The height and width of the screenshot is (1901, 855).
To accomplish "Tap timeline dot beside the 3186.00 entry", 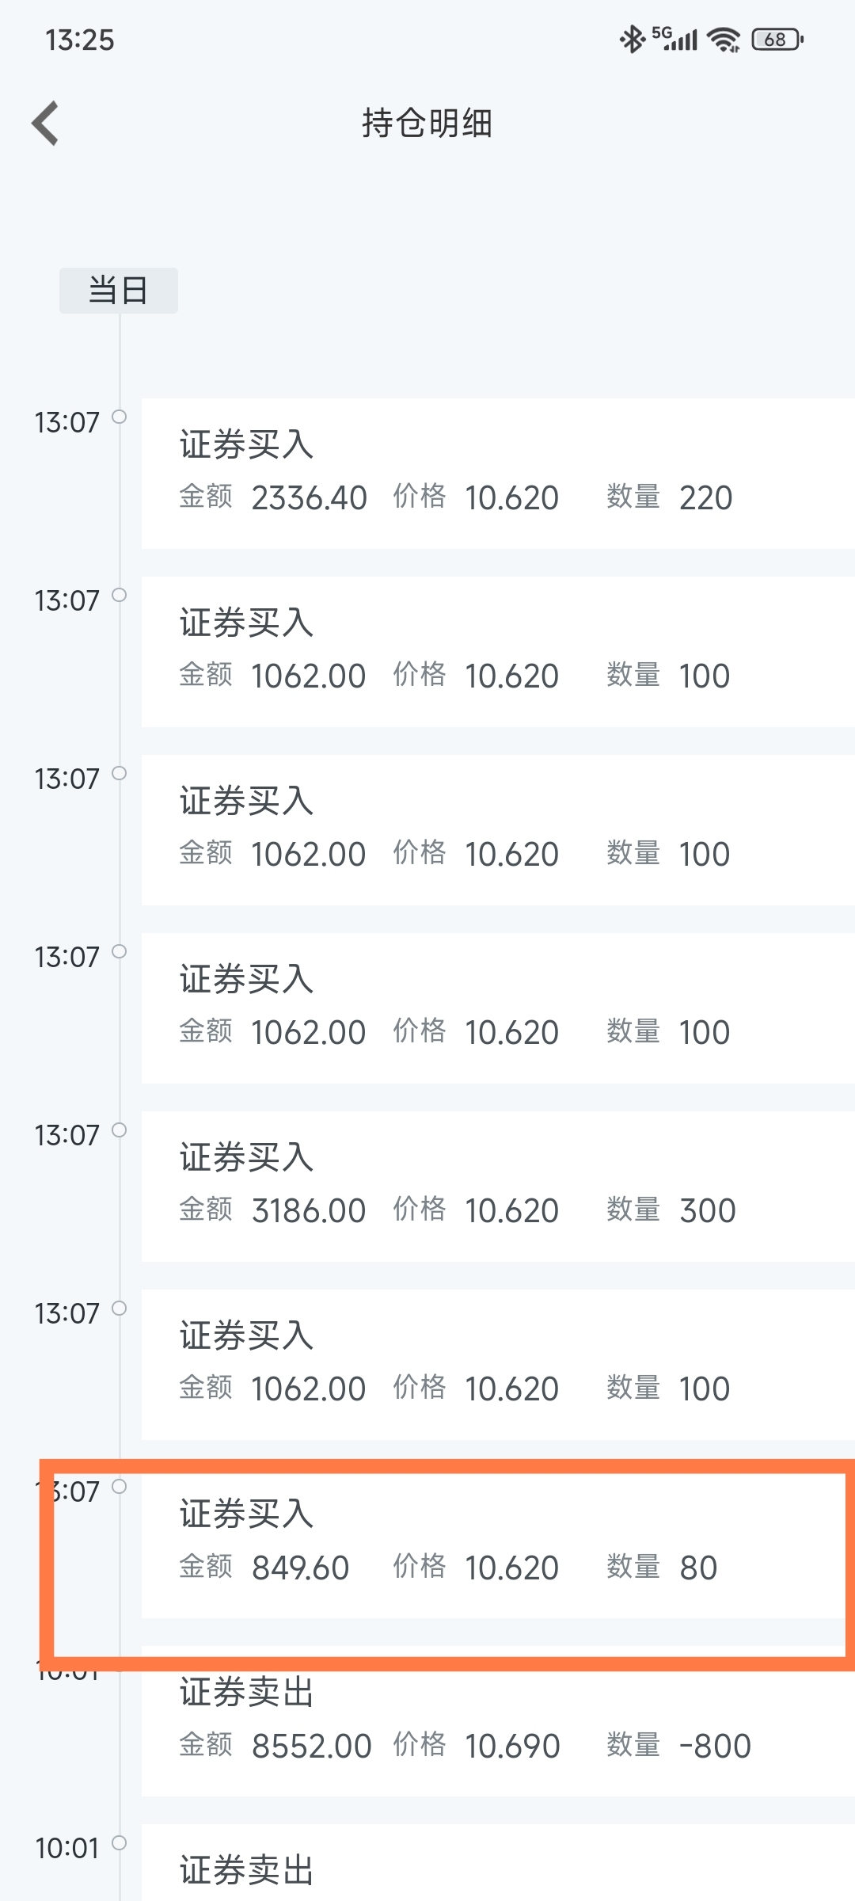I will pyautogui.click(x=119, y=1130).
